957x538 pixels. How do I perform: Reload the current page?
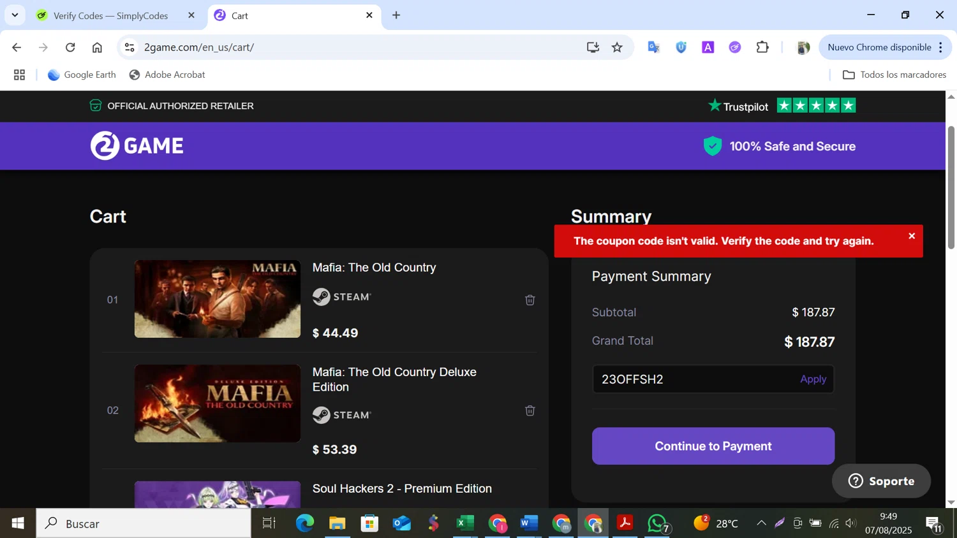[x=70, y=47]
